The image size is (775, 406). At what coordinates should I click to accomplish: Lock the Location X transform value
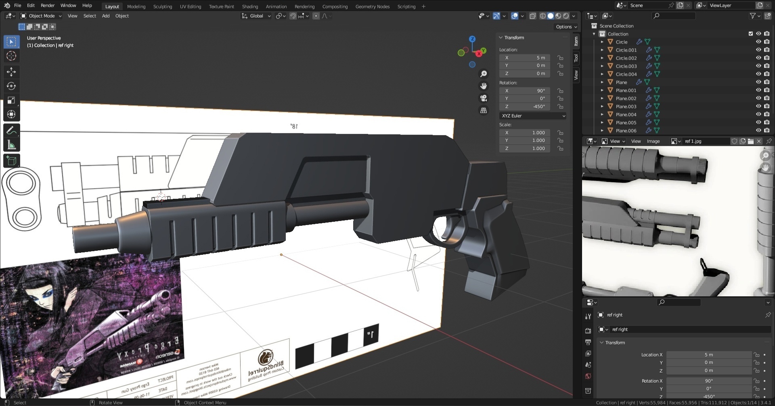560,58
